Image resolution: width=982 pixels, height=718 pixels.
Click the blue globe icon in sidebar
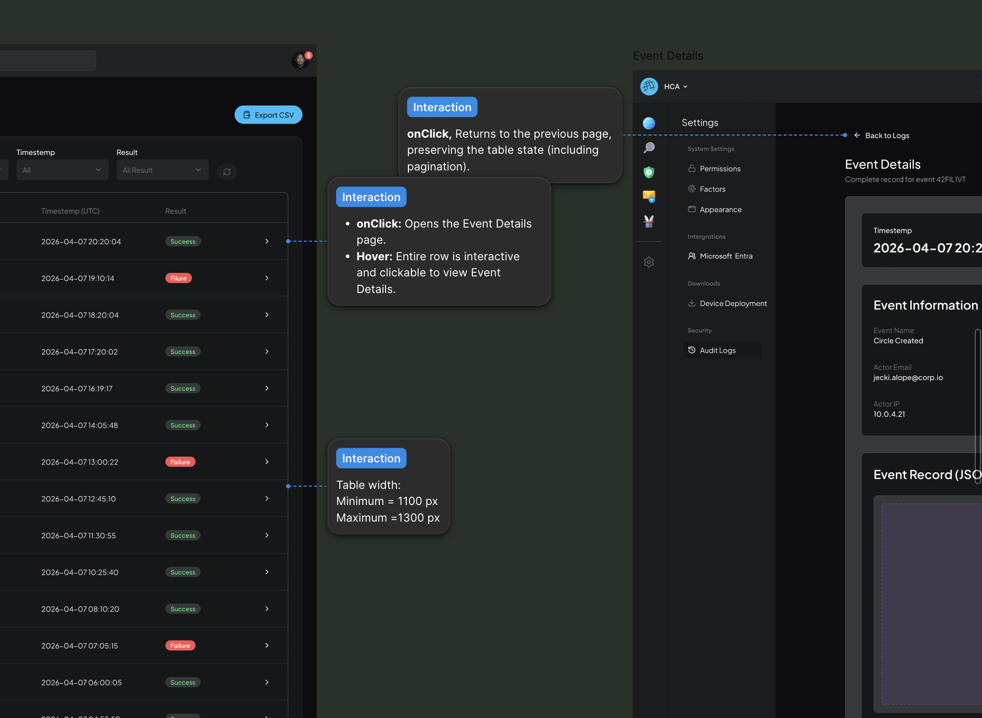pos(649,123)
